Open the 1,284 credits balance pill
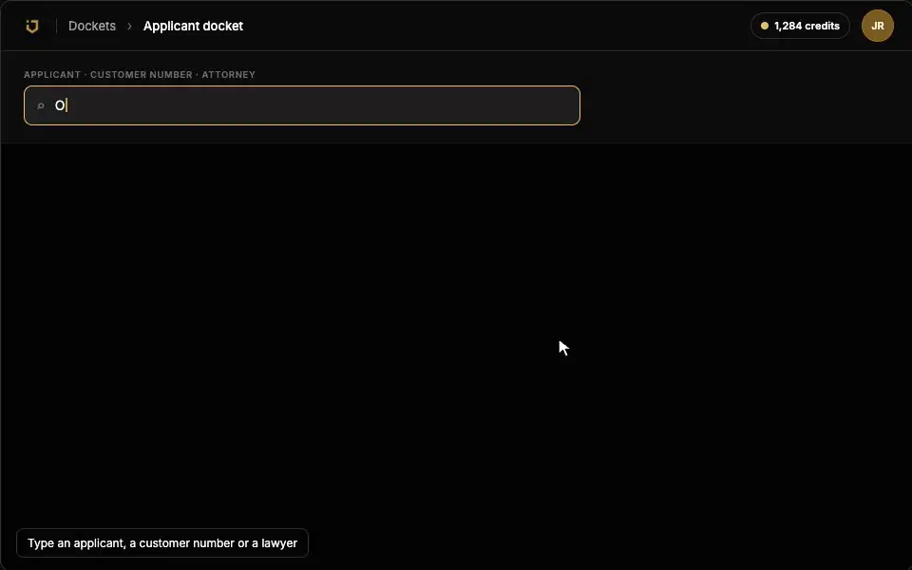Image resolution: width=912 pixels, height=570 pixels. 800,26
